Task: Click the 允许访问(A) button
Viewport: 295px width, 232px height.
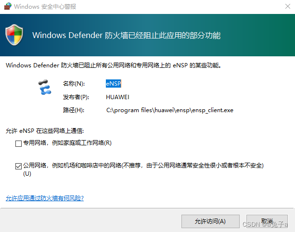Action: pos(210,221)
